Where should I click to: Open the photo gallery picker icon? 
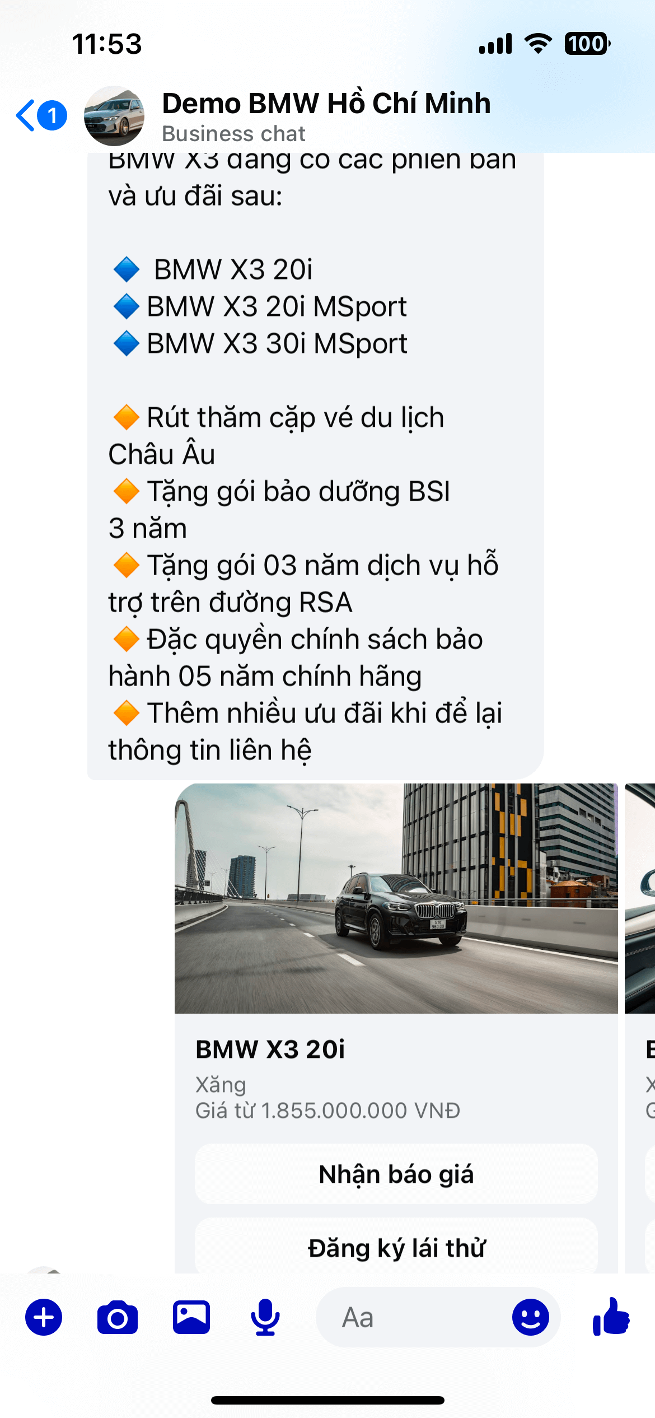(191, 1317)
